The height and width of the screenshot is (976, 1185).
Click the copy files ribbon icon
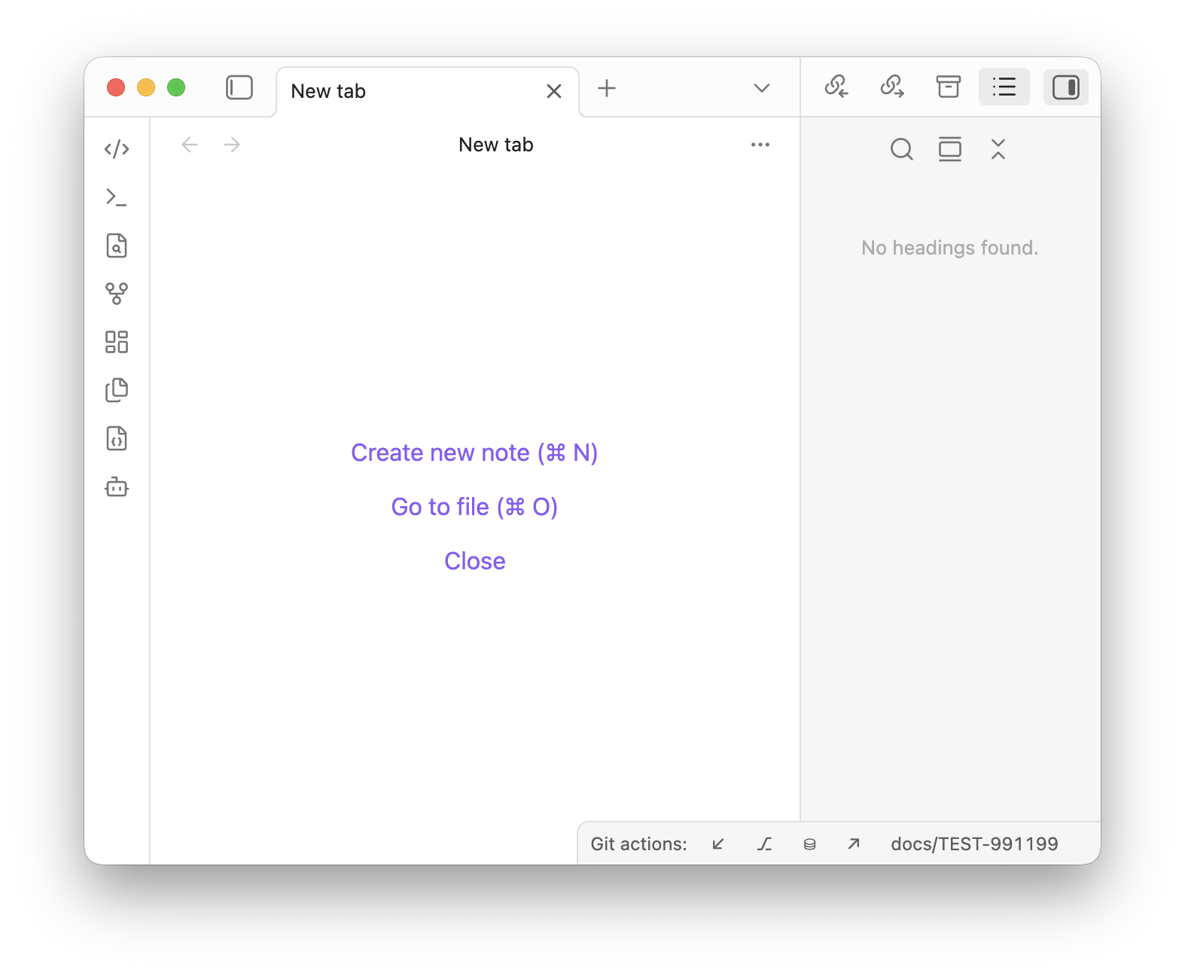point(117,390)
